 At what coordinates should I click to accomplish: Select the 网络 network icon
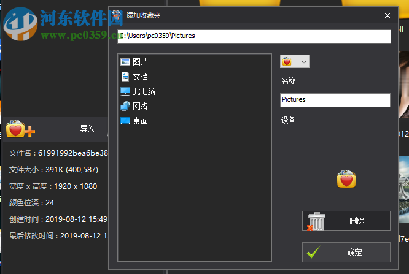point(125,106)
